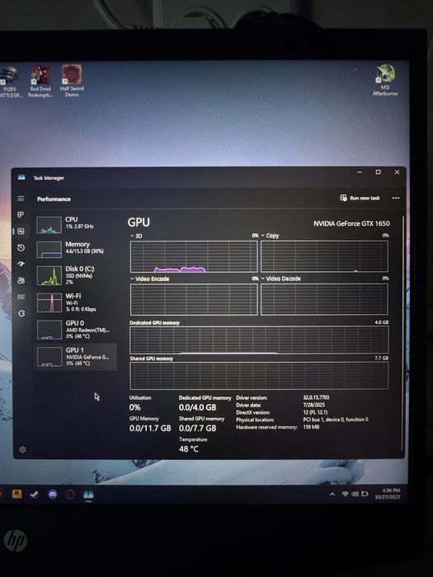The width and height of the screenshot is (433, 577).
Task: Open Rockstar Games Launcher taskbar icon
Action: (16, 494)
